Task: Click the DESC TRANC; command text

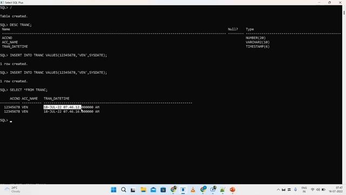Action: click(x=21, y=25)
